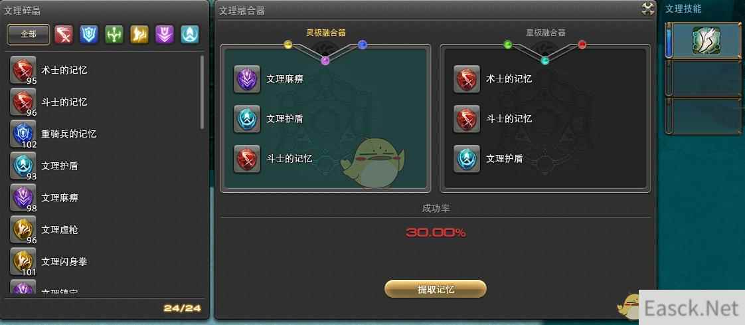Click the shard list scrollbar
745x325 pixels.
tap(203, 92)
